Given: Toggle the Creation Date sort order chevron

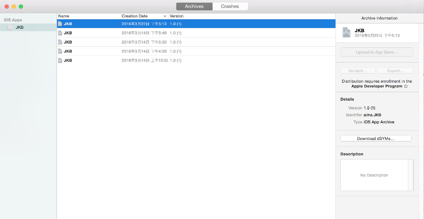Looking at the screenshot, I should pos(165,16).
